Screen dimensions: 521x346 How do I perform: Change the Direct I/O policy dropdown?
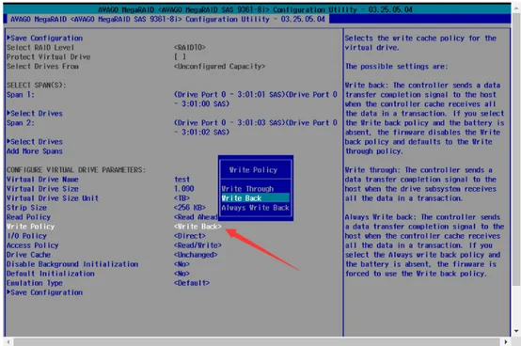point(190,236)
